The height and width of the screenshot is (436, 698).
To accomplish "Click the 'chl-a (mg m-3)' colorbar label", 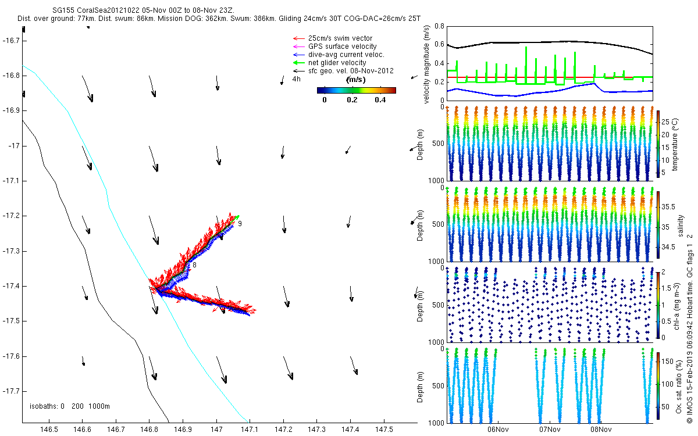I will pos(676,305).
